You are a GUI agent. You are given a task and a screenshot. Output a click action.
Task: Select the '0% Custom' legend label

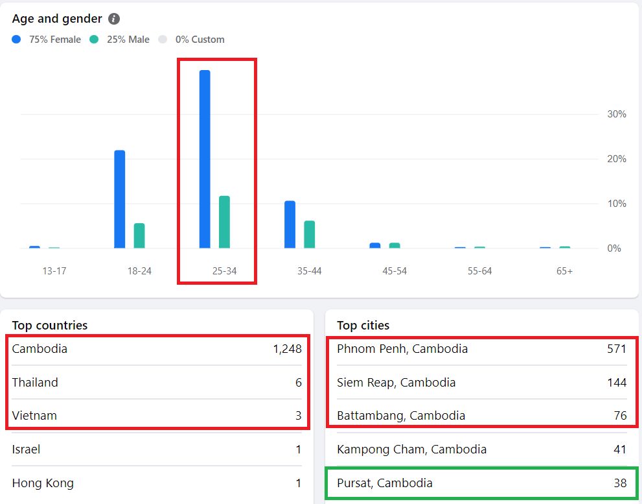(x=200, y=40)
